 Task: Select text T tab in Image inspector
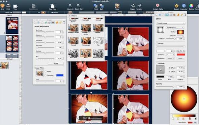pos(64,23)
